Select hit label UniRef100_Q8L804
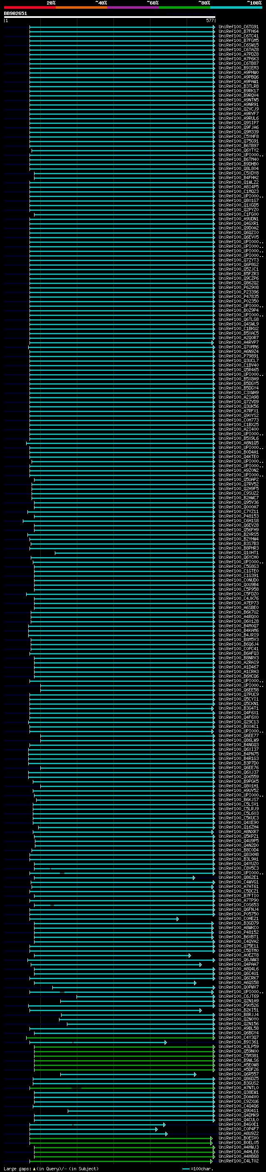The height and width of the screenshot is (1172, 266). (239, 169)
